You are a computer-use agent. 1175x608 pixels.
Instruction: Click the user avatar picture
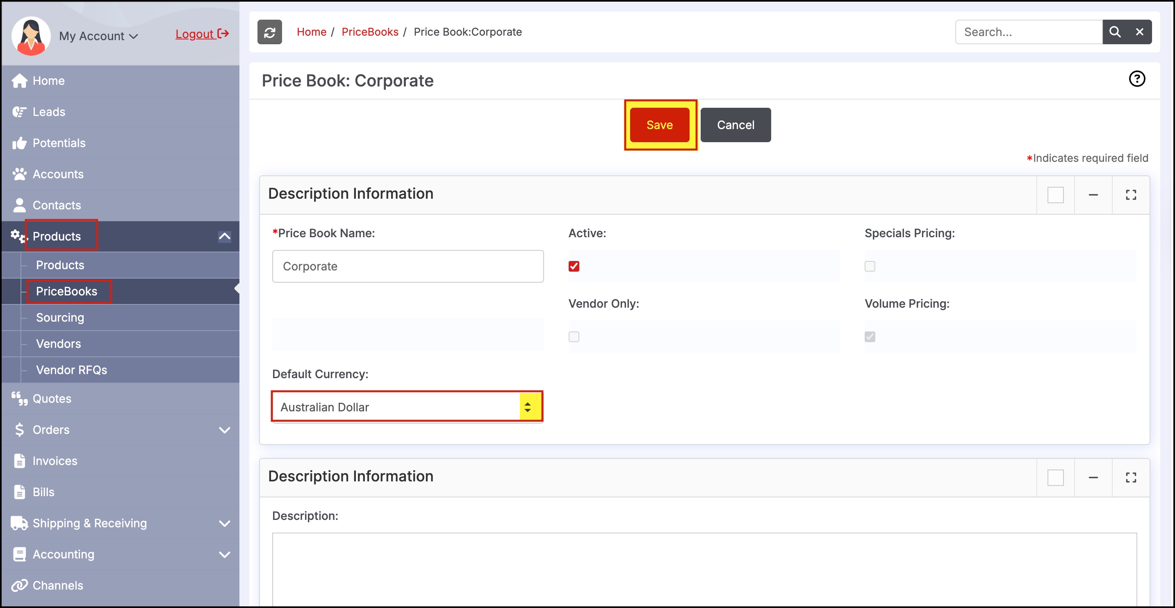coord(31,36)
